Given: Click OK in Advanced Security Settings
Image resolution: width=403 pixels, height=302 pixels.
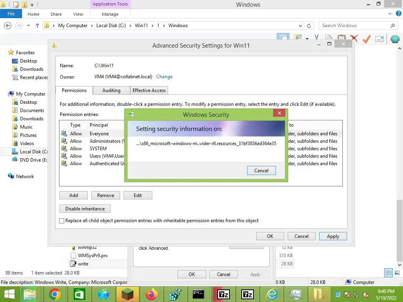Looking at the screenshot, I should click(270, 236).
